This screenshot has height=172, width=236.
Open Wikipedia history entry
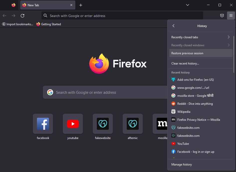tap(201, 111)
